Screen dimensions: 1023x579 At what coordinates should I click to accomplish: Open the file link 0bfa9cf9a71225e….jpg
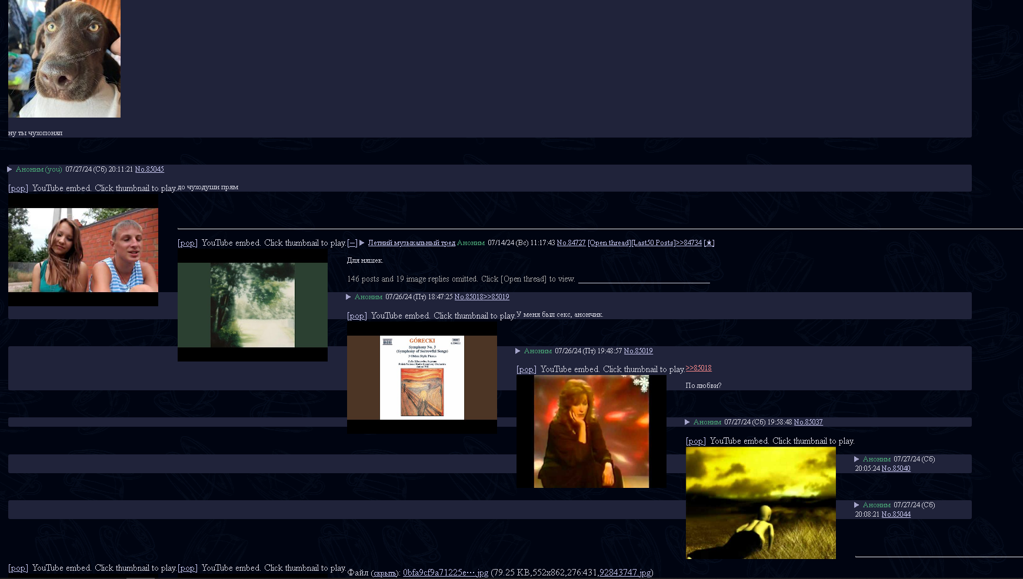coord(445,573)
